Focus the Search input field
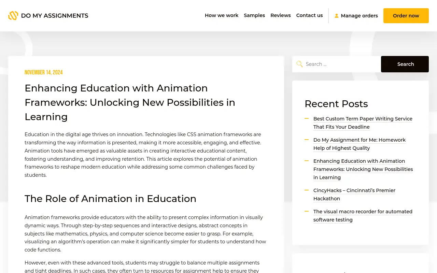This screenshot has width=437, height=273. (337, 64)
